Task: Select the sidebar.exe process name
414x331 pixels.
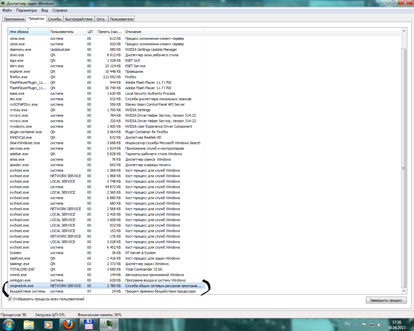Action: [19, 154]
